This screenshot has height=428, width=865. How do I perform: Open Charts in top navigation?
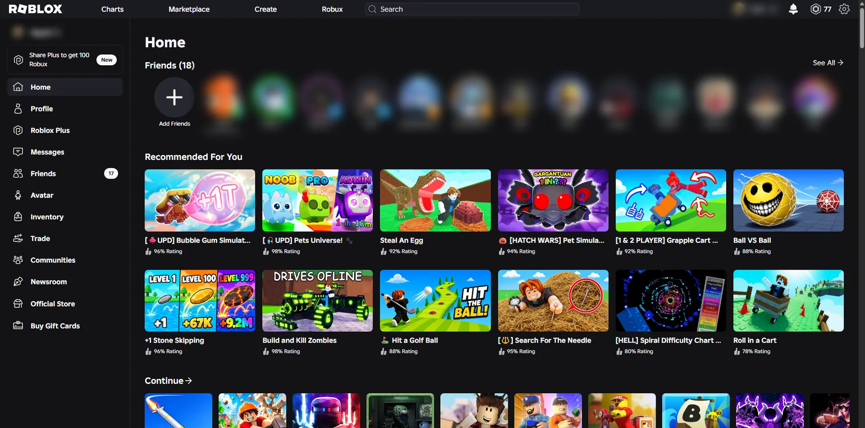[x=112, y=9]
